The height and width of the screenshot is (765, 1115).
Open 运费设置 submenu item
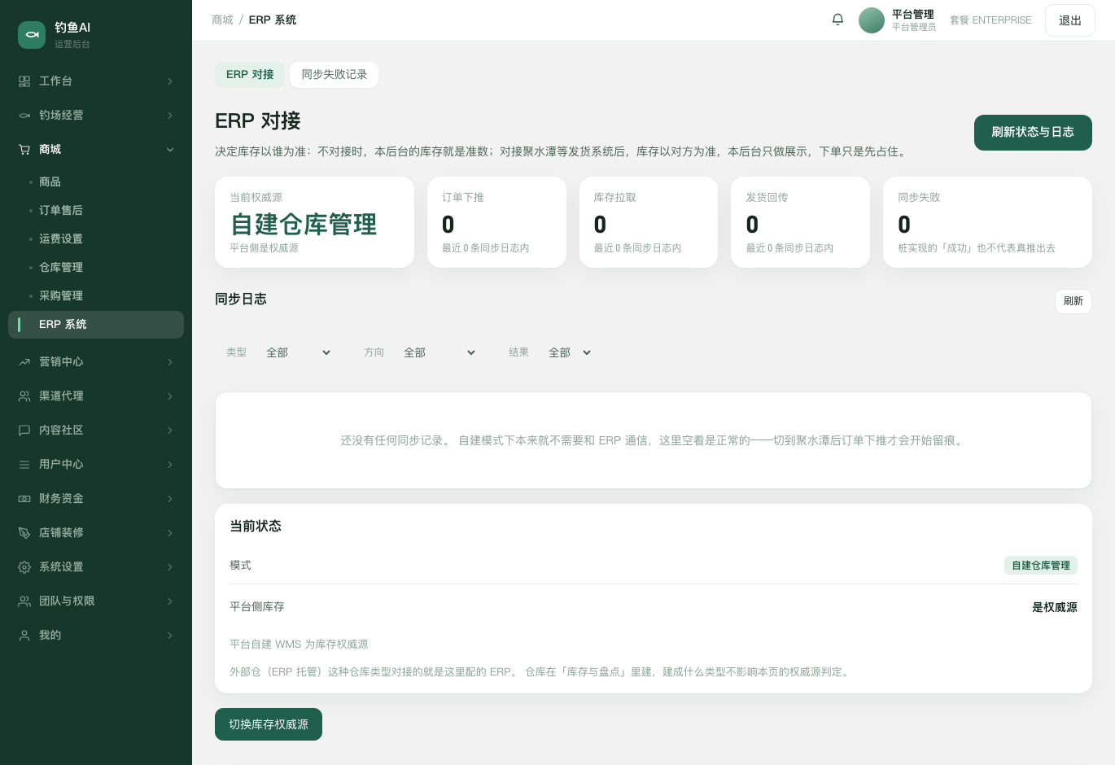coord(96,239)
